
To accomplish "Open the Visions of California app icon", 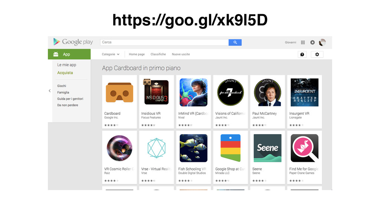I will coord(230,93).
